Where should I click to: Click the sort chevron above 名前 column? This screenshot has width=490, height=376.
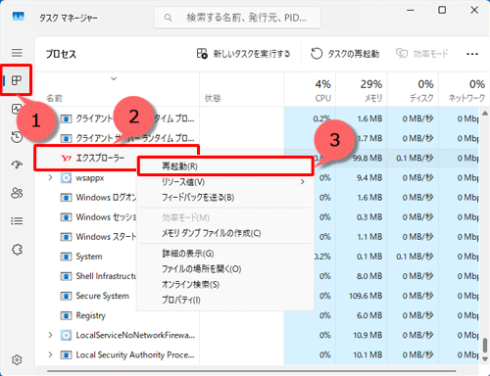[x=114, y=78]
